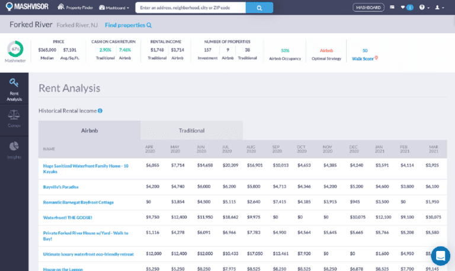Expand the user account menu

tap(439, 8)
